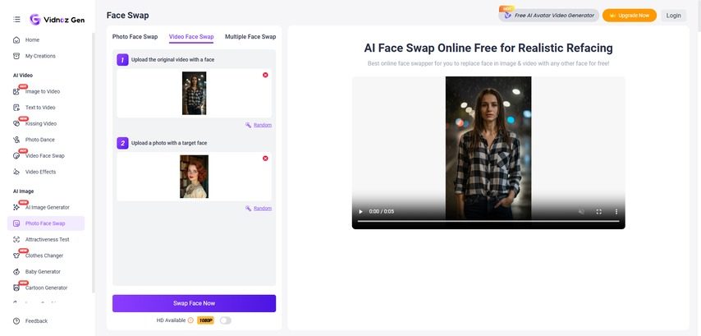This screenshot has height=336, width=701.
Task: Toggle the HD 1080P switch
Action: point(225,320)
